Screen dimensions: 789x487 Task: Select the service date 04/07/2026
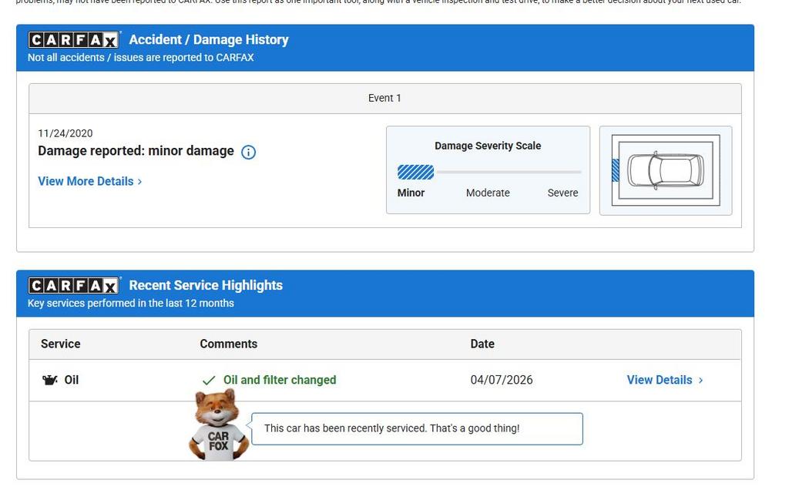click(501, 380)
